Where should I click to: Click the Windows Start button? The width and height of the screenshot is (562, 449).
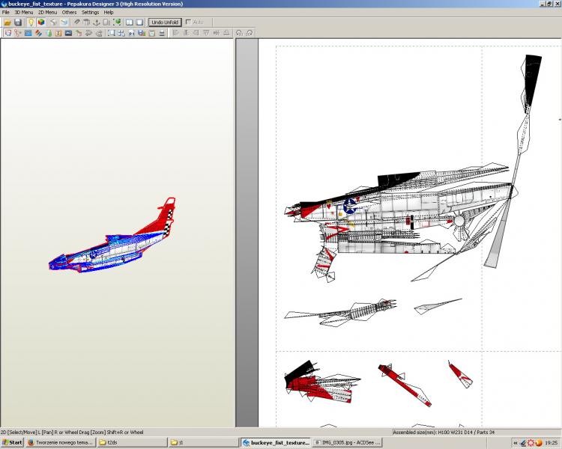pyautogui.click(x=13, y=442)
